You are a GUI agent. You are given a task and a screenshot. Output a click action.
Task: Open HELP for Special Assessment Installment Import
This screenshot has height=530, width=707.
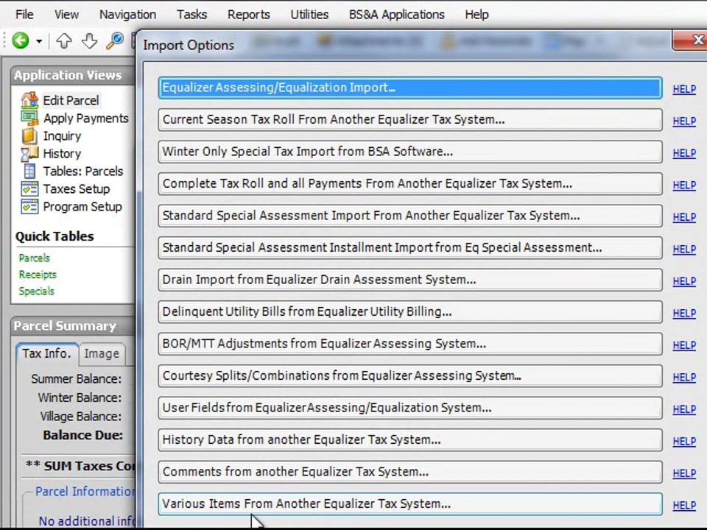[x=684, y=250]
